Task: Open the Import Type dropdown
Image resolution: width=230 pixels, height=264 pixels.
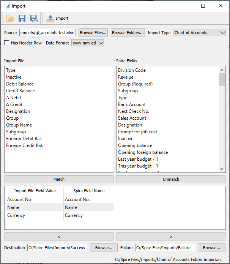Action: click(x=199, y=33)
